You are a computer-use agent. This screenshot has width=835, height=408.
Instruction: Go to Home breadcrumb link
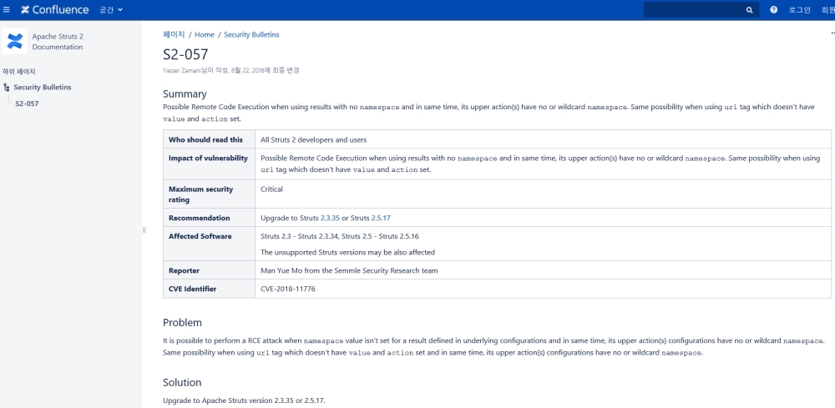[205, 34]
